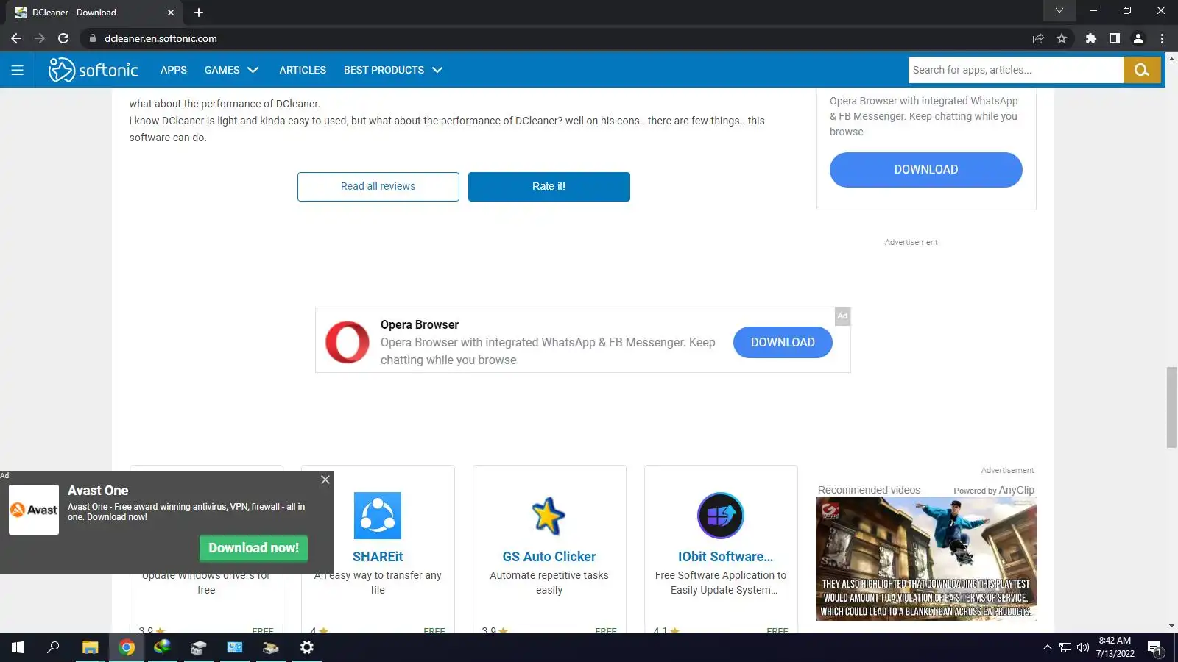Open the ARTICLES menu item

[303, 70]
